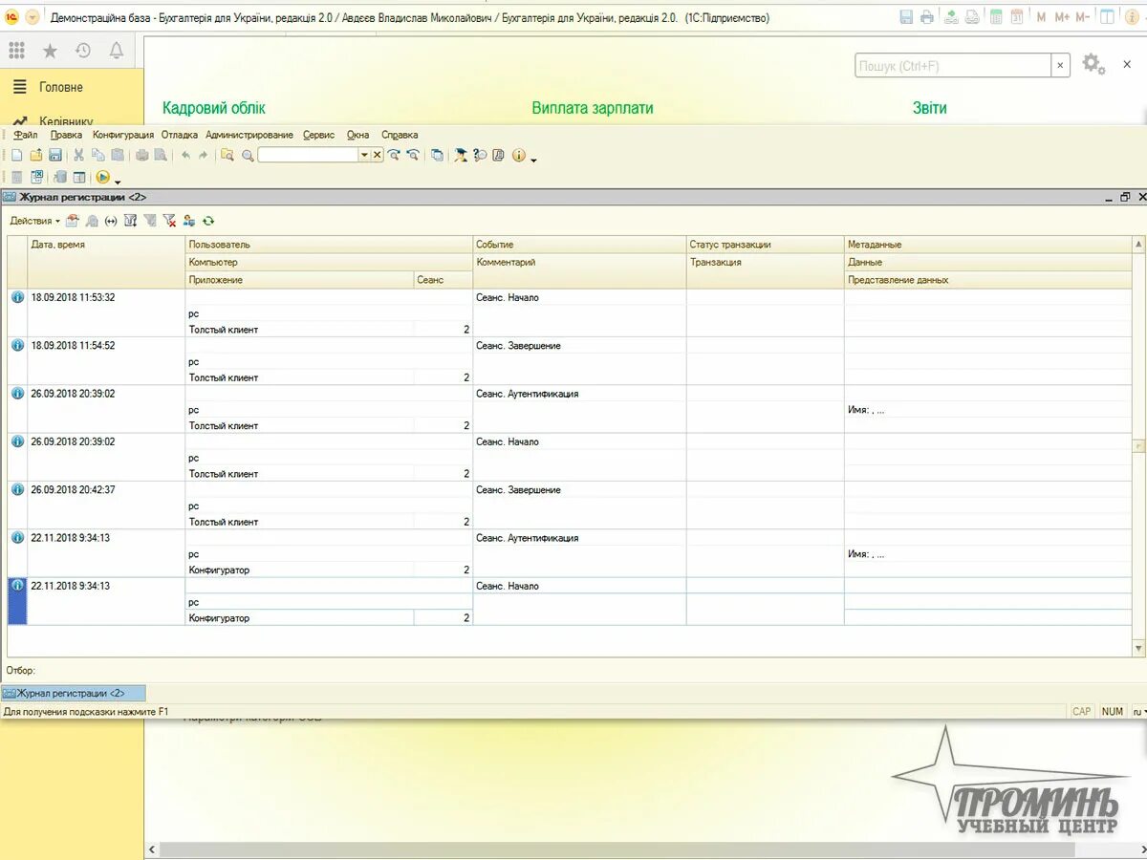
Task: Open the Правка menu
Action: tap(66, 135)
